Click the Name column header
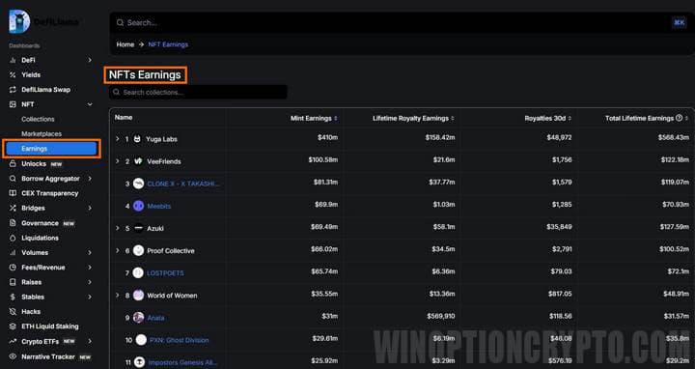The image size is (695, 369). click(x=124, y=117)
